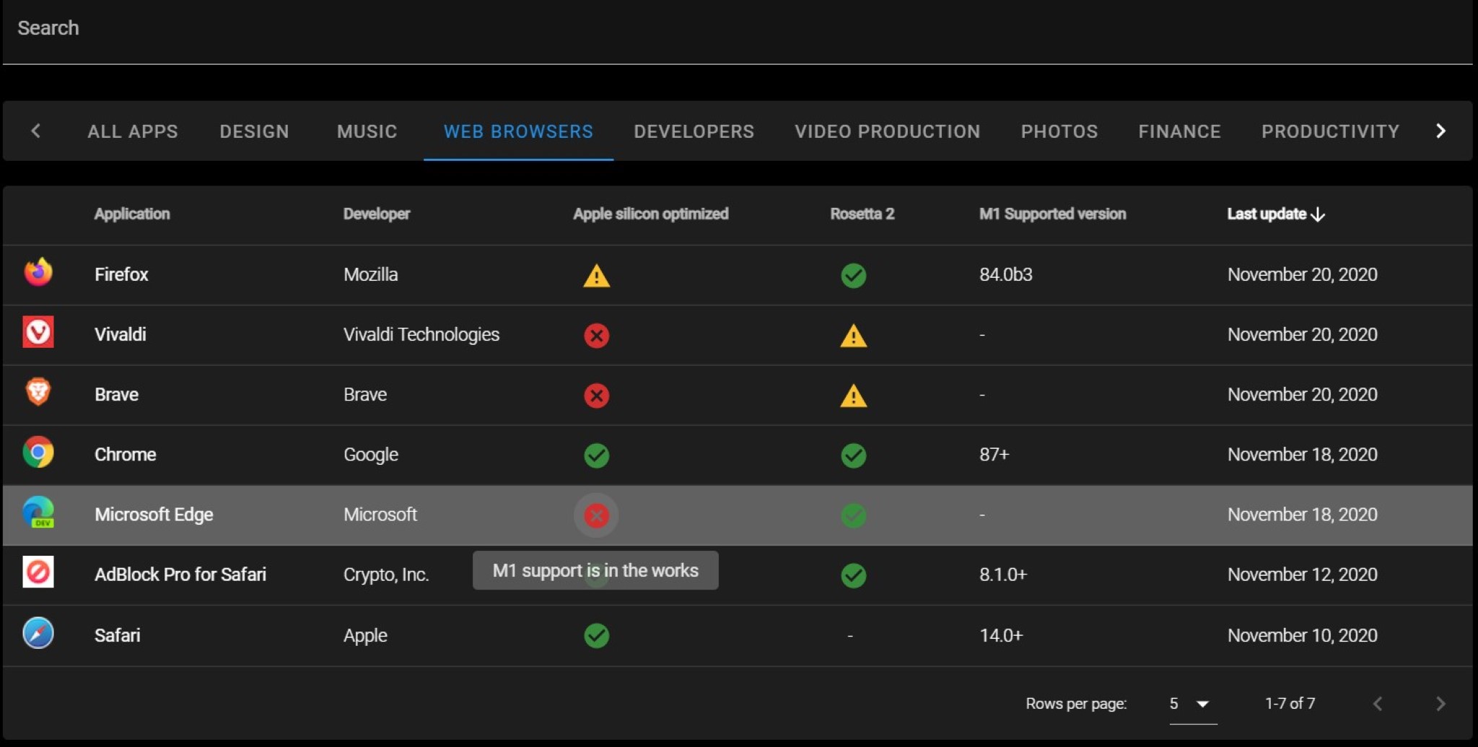
Task: Sort by Rosetta 2 column header
Action: click(862, 214)
